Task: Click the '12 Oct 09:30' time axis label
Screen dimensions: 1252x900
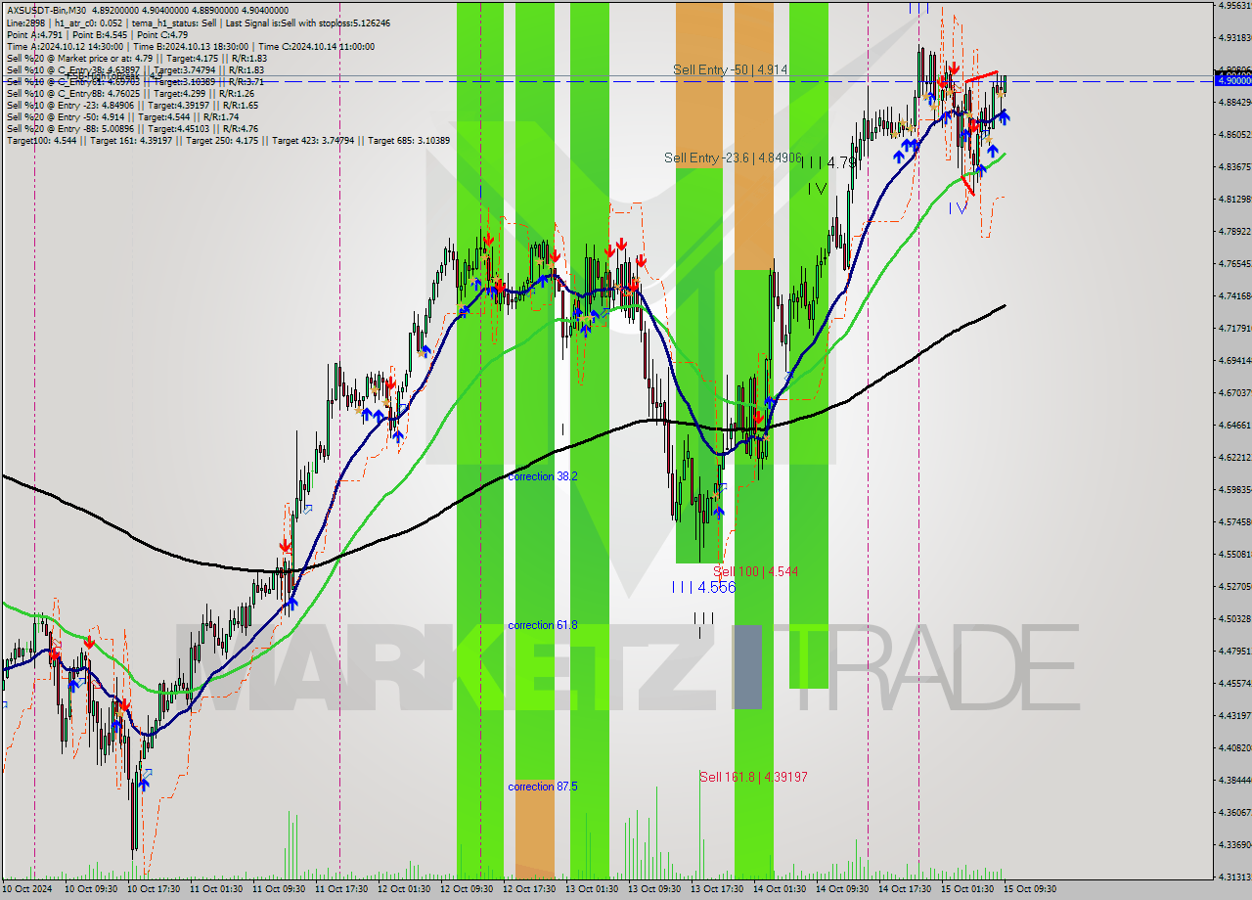Action: pyautogui.click(x=466, y=889)
